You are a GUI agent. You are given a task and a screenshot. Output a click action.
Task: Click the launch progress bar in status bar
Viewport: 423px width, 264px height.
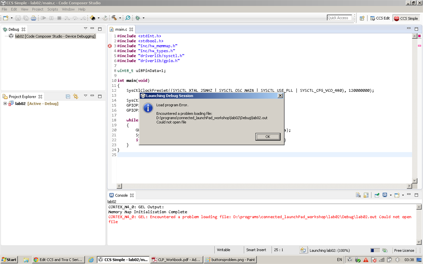point(375,250)
